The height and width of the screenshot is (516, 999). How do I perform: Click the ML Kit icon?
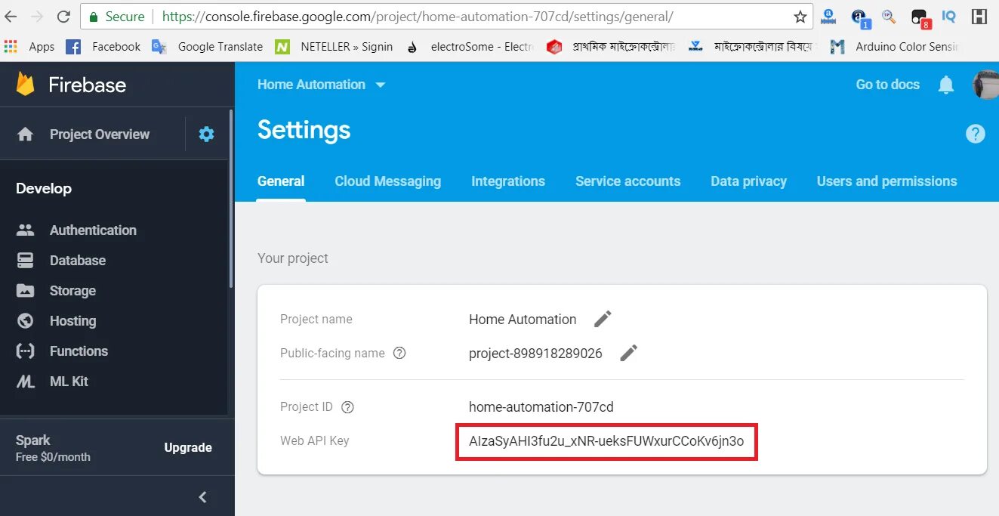click(x=26, y=382)
